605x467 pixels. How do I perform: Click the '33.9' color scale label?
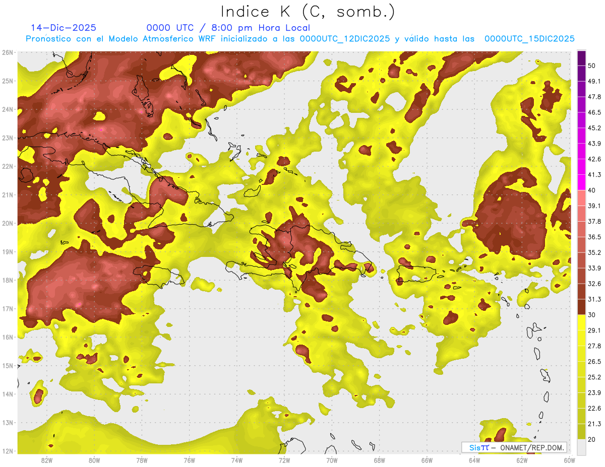594,268
